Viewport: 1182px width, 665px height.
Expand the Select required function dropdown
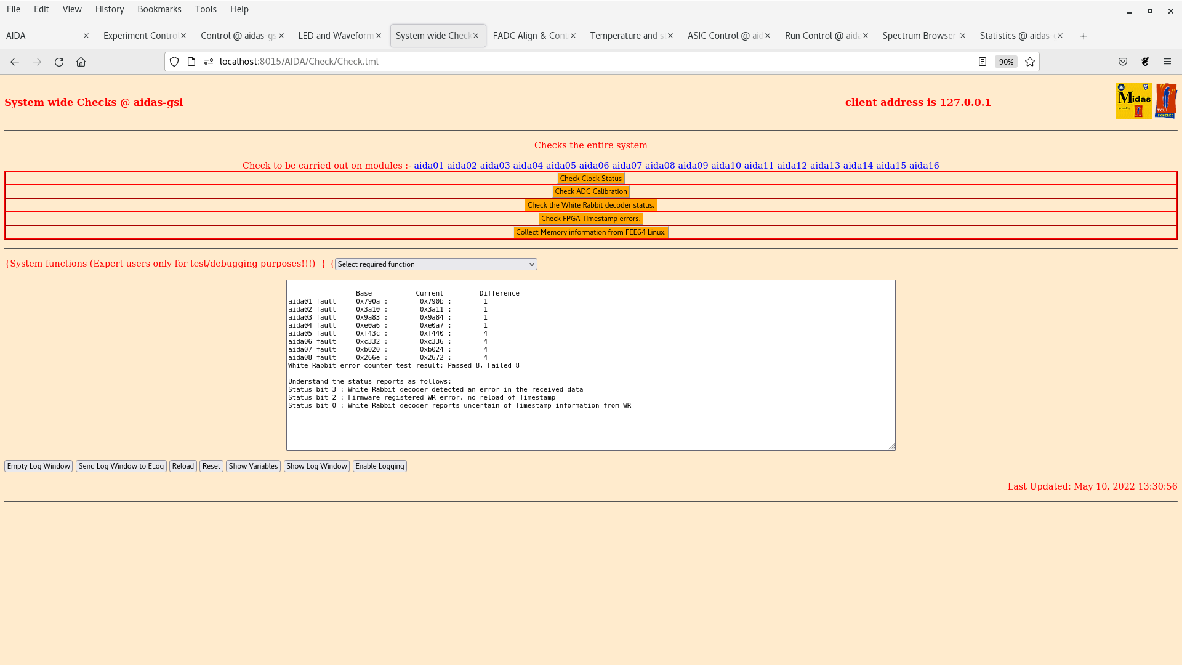pos(436,264)
